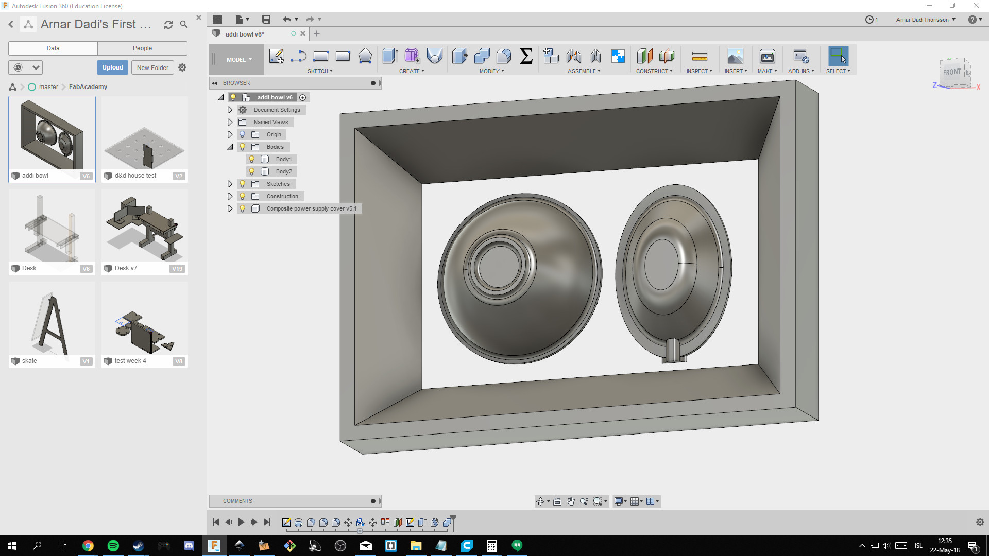Open the Desk v7 design thumbnail
989x556 pixels.
(144, 227)
